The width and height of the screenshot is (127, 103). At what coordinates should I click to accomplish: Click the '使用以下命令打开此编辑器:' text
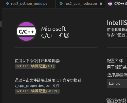tap(37, 61)
